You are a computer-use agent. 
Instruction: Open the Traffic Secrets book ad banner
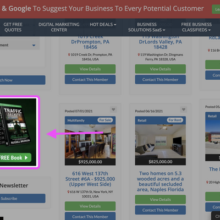pos(18,132)
